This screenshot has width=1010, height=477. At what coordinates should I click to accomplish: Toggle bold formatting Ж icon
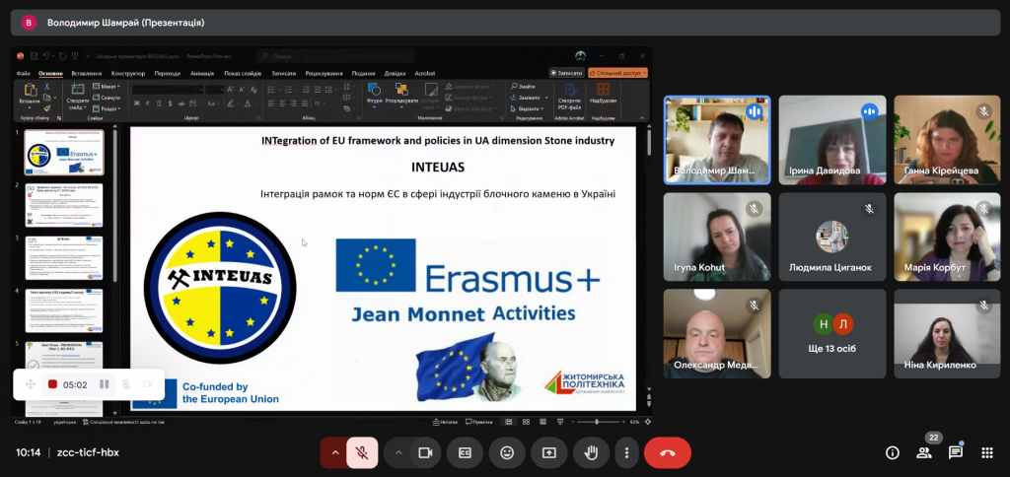(x=136, y=103)
